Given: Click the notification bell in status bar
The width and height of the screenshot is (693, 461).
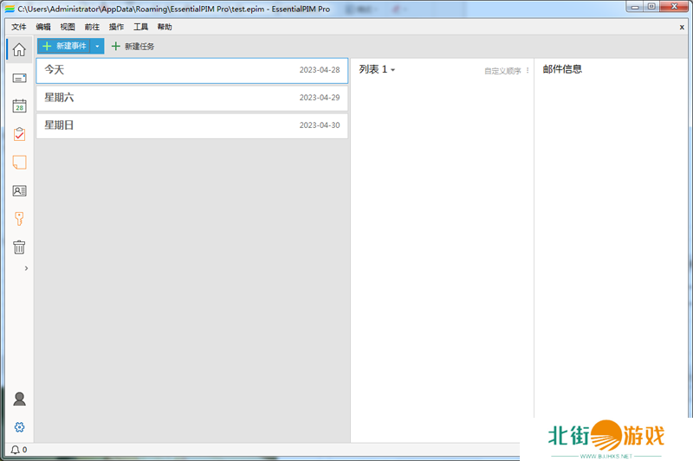Looking at the screenshot, I should coord(15,450).
